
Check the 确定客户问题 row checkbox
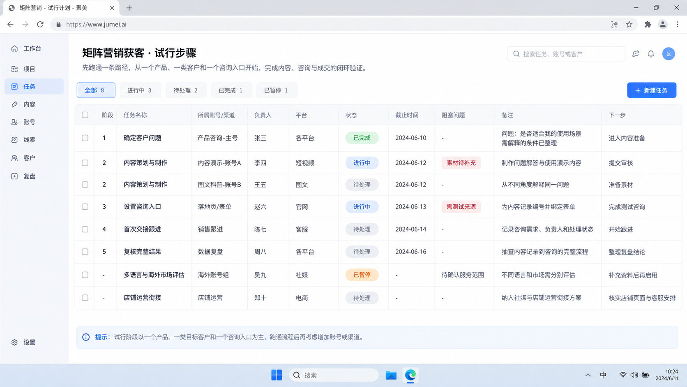point(85,138)
